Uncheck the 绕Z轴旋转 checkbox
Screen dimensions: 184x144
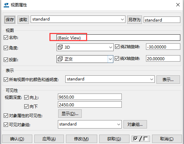pos(117,46)
